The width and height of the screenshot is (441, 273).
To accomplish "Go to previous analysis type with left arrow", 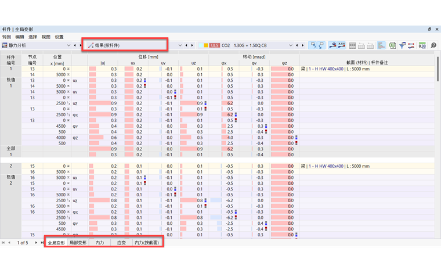I will click(x=75, y=45).
